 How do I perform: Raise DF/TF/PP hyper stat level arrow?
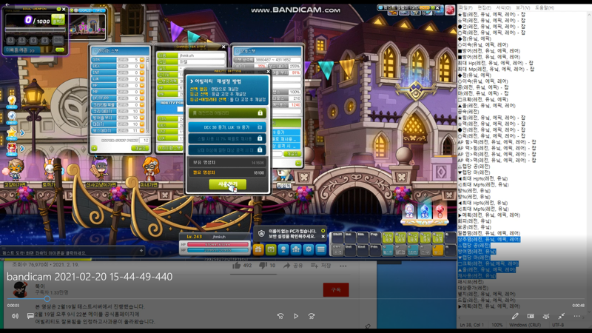(142, 98)
